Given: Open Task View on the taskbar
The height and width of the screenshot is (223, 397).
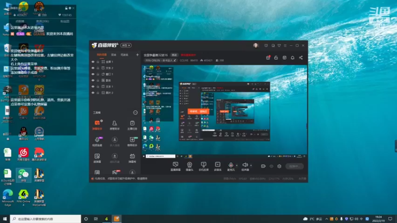Looking at the screenshot, I should point(96,219).
